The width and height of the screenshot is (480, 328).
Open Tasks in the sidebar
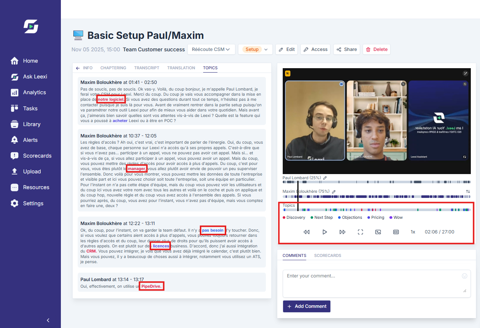tap(24, 108)
